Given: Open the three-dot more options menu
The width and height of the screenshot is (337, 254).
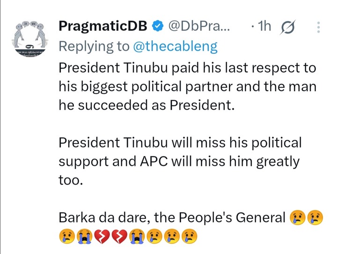Looking at the screenshot, I should pos(319,27).
